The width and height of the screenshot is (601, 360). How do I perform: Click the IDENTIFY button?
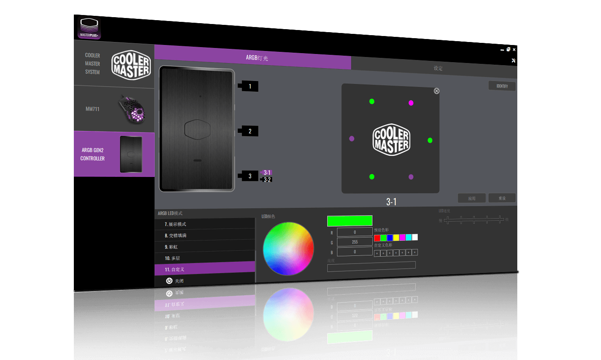[x=502, y=86]
